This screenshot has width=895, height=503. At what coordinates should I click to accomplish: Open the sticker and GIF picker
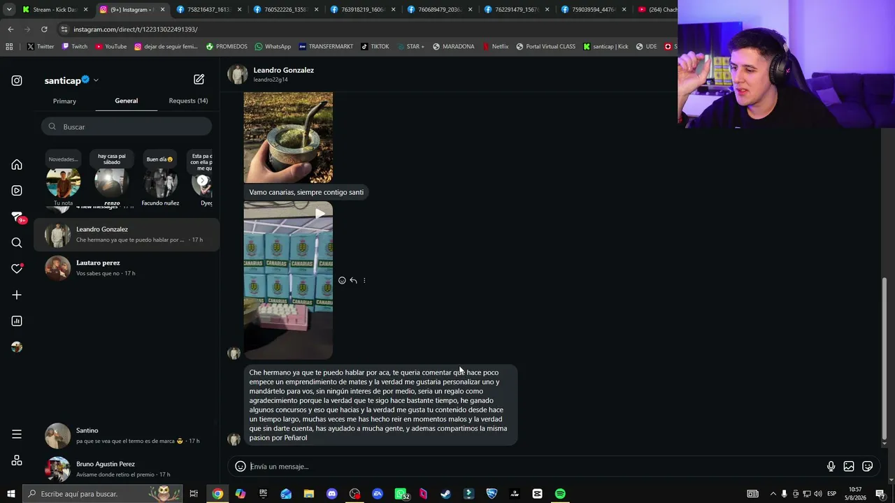coord(868,466)
